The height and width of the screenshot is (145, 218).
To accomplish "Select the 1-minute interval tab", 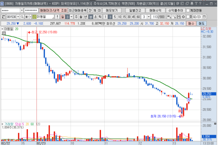I will (105, 17).
